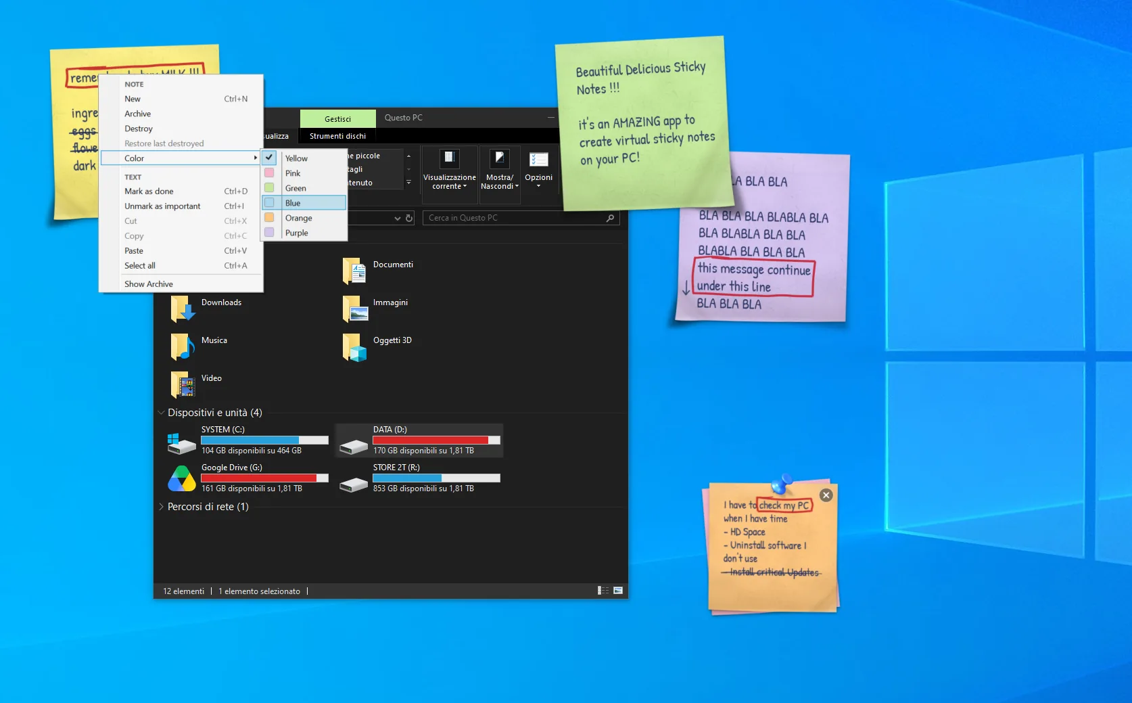Open the Mostra/Nascondi dropdown
The width and height of the screenshot is (1132, 703).
(500, 175)
